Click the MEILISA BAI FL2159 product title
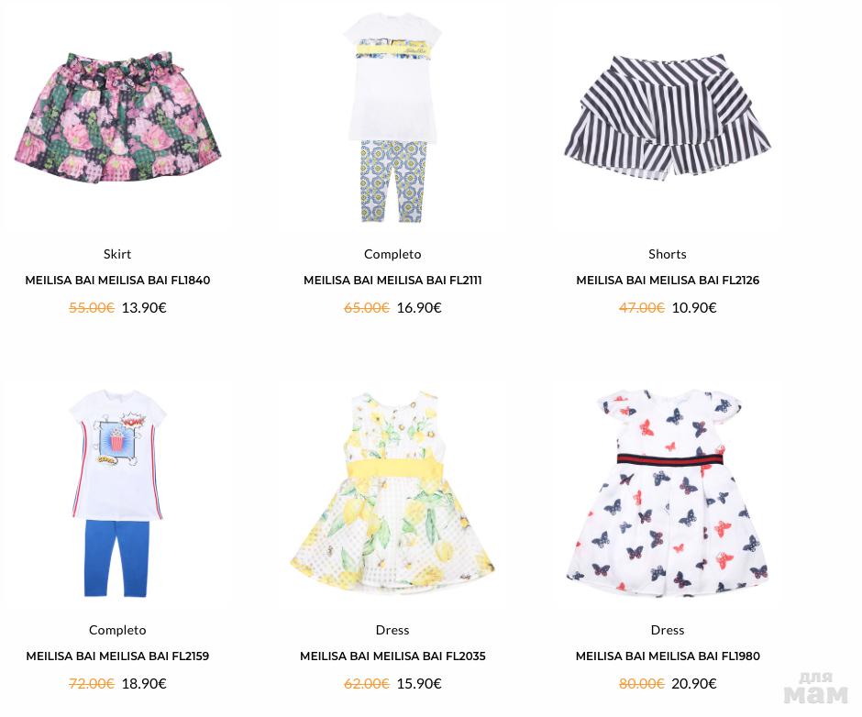The width and height of the screenshot is (862, 717). (117, 656)
